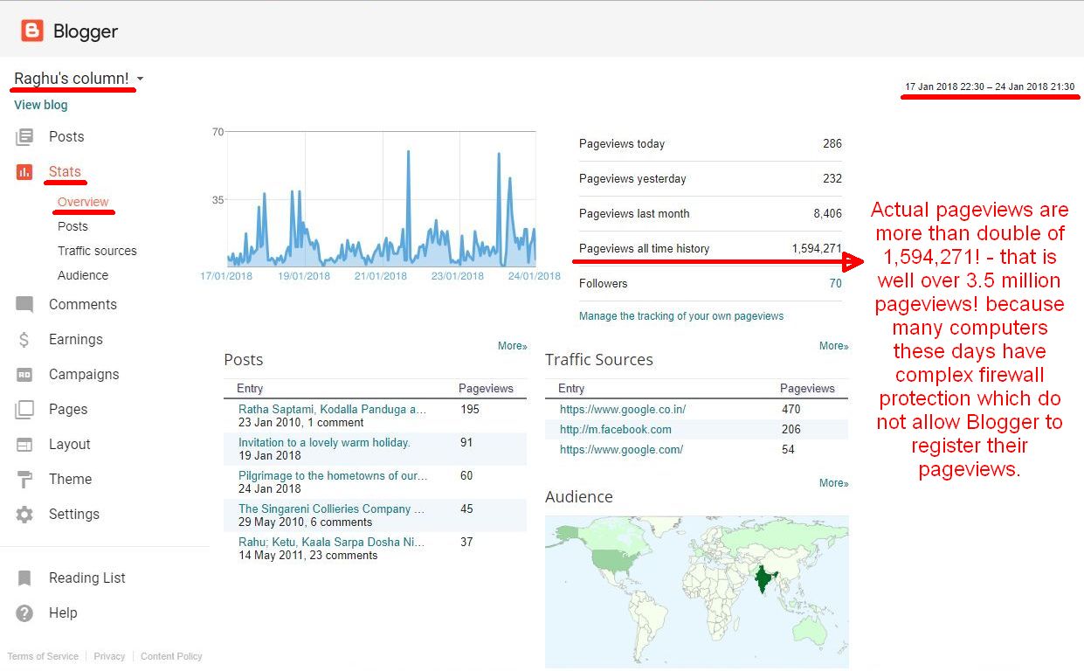The width and height of the screenshot is (1084, 671).
Task: Click the Help question mark icon
Action: pyautogui.click(x=24, y=613)
